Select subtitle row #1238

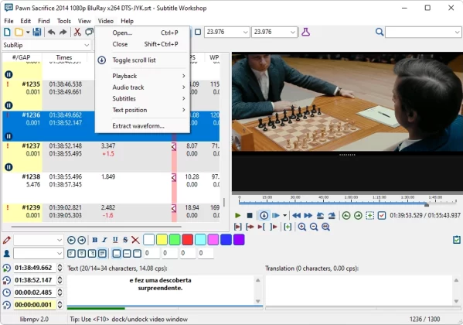[111, 188]
